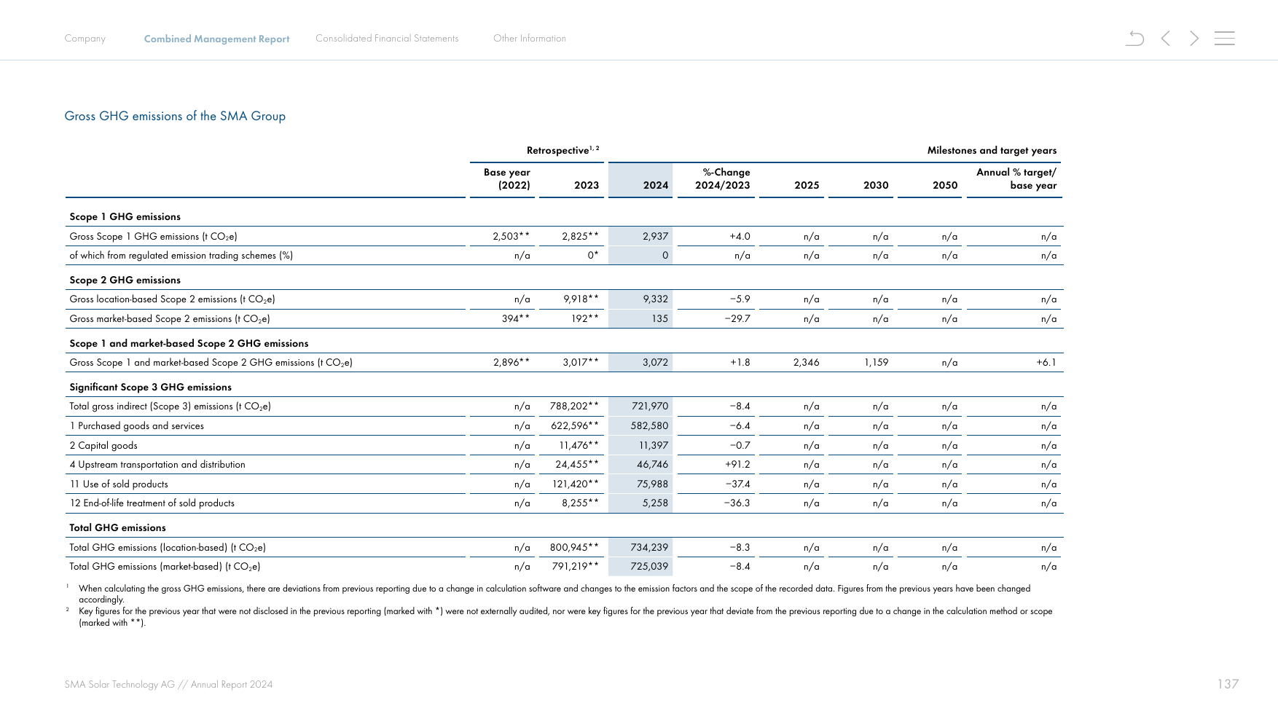Click the 2023 value "9,918**"
The image size is (1278, 719).
(581, 299)
